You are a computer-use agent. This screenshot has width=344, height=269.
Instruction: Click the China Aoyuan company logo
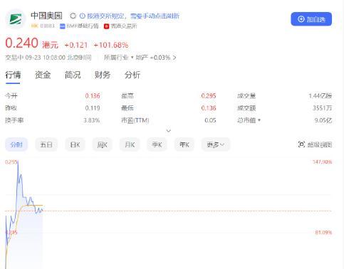[x=16, y=19]
